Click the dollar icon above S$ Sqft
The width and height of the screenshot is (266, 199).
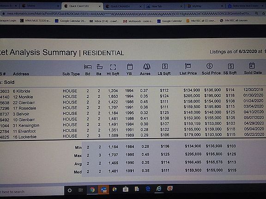[x=230, y=66]
